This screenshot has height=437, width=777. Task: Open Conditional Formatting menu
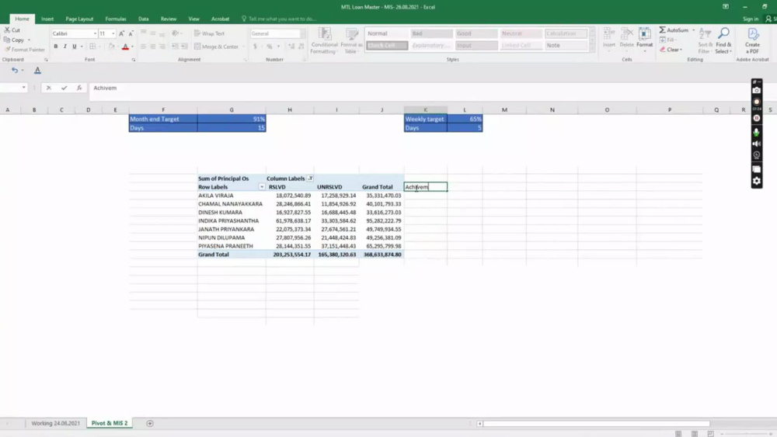click(x=324, y=41)
